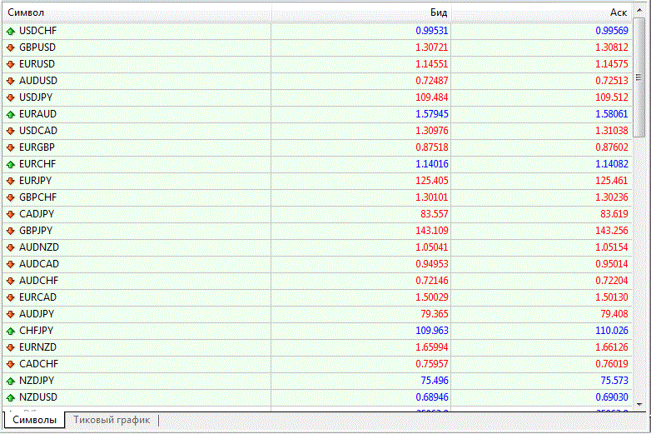Click the red down arrow beside GBPUSD
The height and width of the screenshot is (434, 651).
[x=10, y=47]
